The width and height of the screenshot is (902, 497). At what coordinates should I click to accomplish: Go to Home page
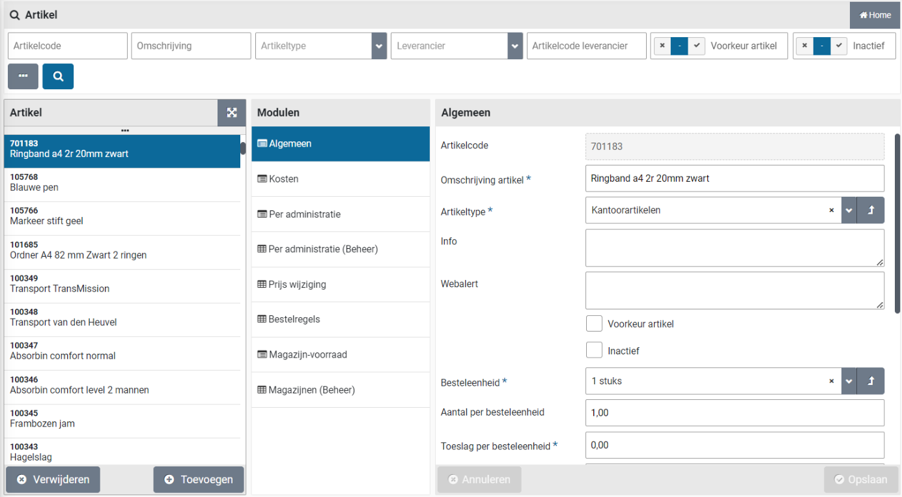(x=875, y=15)
